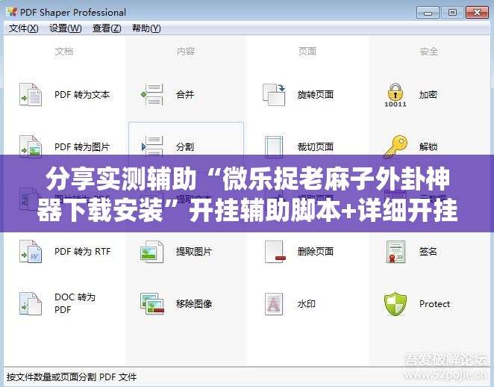
Task: Maximize the PDF Shaper window
Action: pyautogui.click(x=452, y=13)
